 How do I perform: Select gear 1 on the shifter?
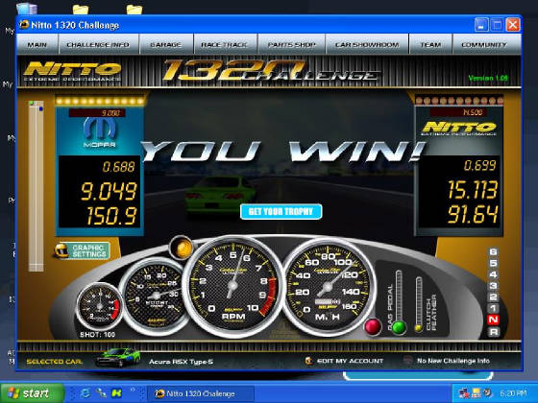click(493, 308)
